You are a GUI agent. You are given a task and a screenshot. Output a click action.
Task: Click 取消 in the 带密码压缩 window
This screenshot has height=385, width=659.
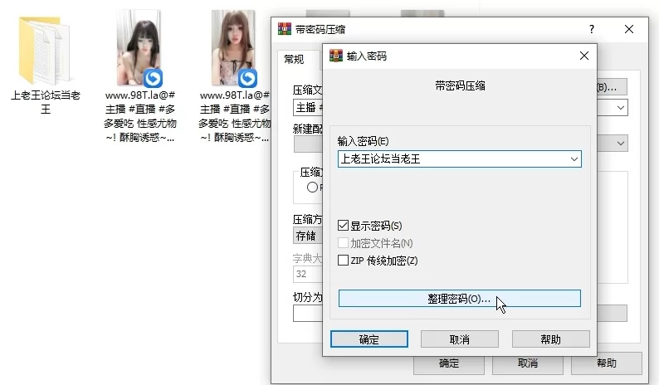click(x=528, y=363)
